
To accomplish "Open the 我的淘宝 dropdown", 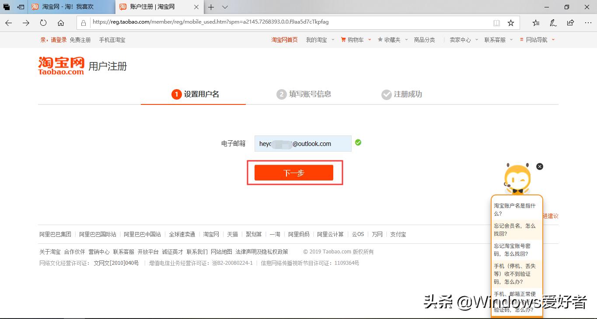I will click(317, 39).
